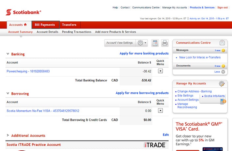Collapse the Borrowing section chevron
Viewport: 232px width, 151px height.
pyautogui.click(x=8, y=94)
